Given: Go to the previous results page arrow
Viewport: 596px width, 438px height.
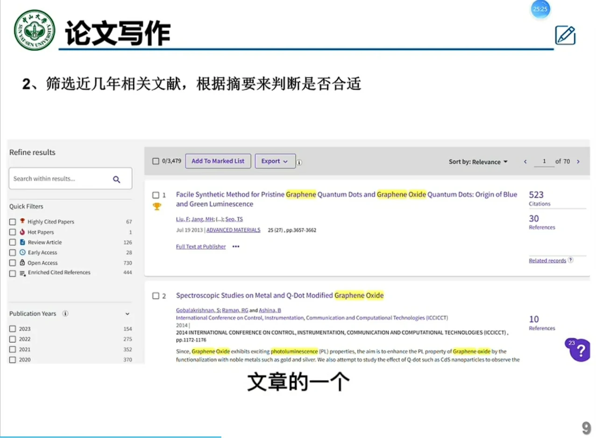Looking at the screenshot, I should (x=525, y=161).
